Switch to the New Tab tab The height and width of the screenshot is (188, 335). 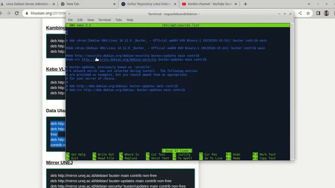pyautogui.click(x=87, y=4)
